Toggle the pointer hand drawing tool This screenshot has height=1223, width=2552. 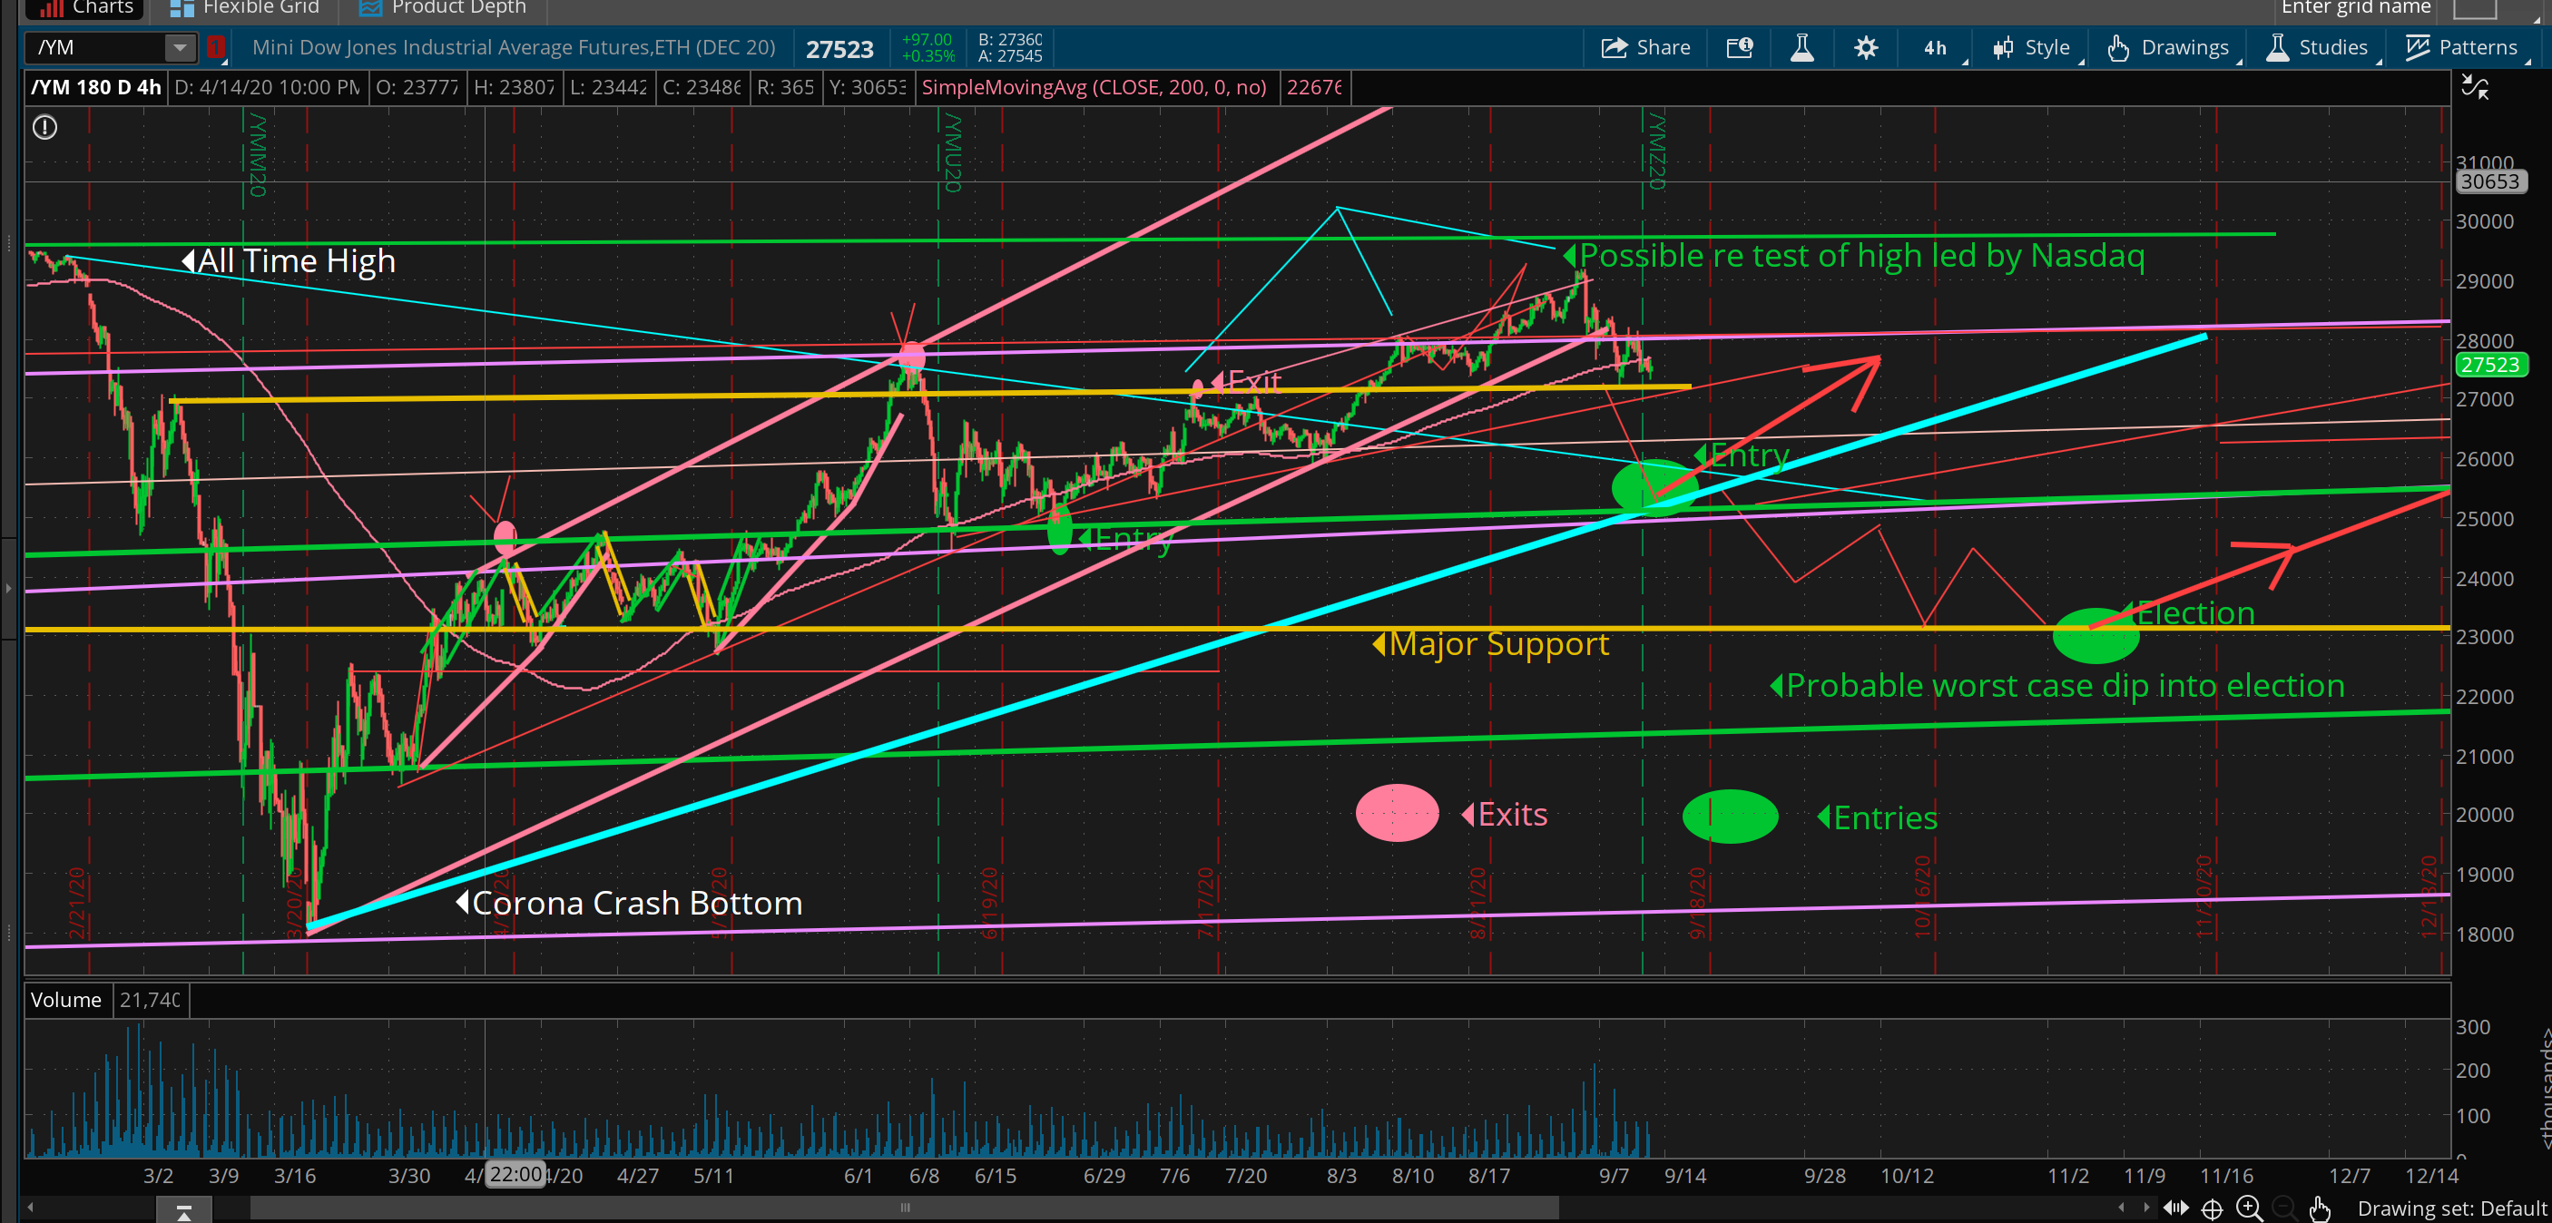(2319, 1208)
